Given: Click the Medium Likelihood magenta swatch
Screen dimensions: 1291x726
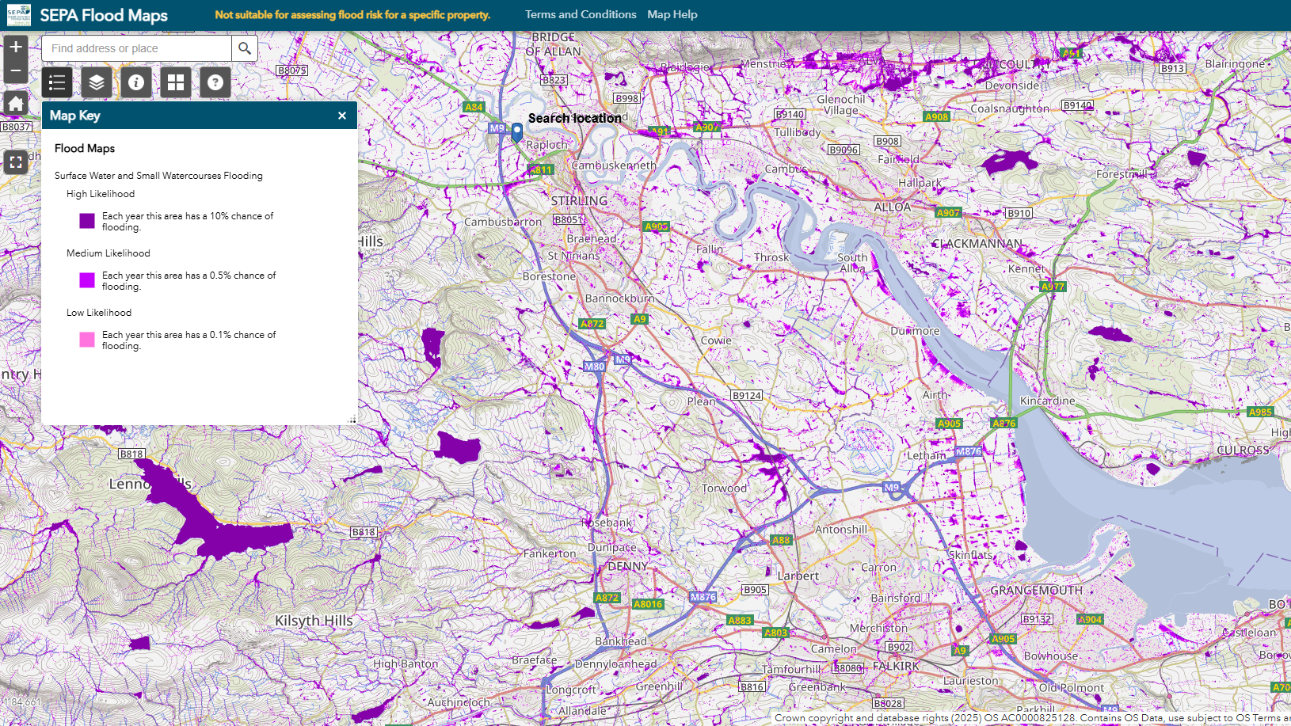Looking at the screenshot, I should (86, 280).
